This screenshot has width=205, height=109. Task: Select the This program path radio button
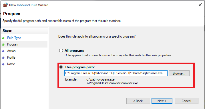[x=61, y=67]
